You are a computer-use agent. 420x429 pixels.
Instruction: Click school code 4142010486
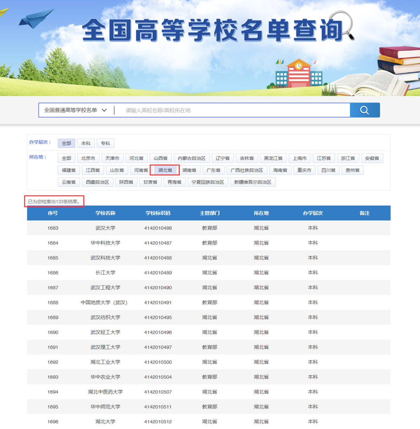(x=158, y=228)
